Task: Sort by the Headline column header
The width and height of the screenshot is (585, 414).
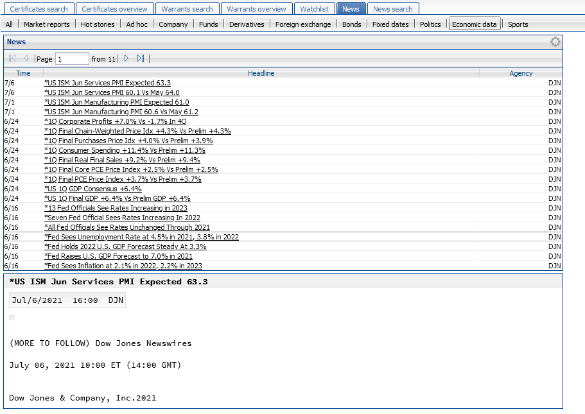Action: click(261, 73)
